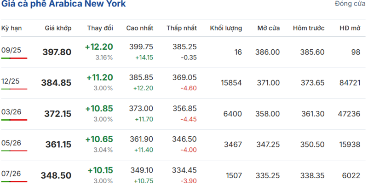The width and height of the screenshot is (368, 186).
Task: Click the Kỳ hạn column header
Action: (x=11, y=28)
